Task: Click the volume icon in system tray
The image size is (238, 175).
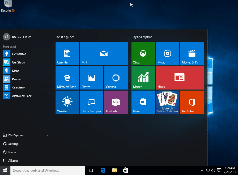Action: 213,170
